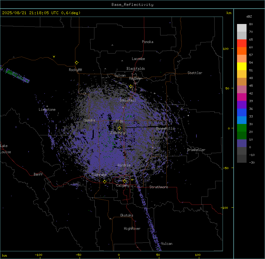
Task: Click the magenta legend swatch below 42
Action: point(242,97)
